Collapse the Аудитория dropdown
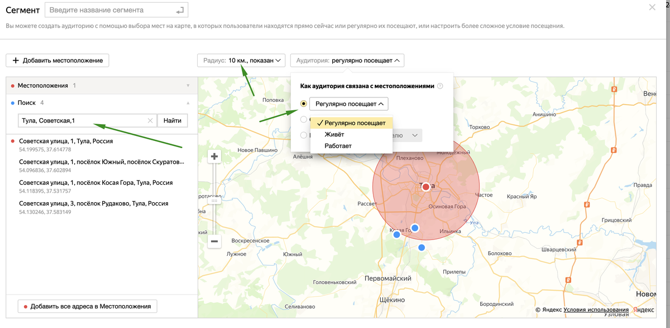The image size is (670, 328). [347, 60]
